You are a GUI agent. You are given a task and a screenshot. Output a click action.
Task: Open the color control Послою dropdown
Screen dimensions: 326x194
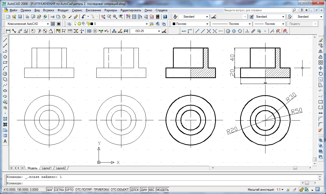207,24
